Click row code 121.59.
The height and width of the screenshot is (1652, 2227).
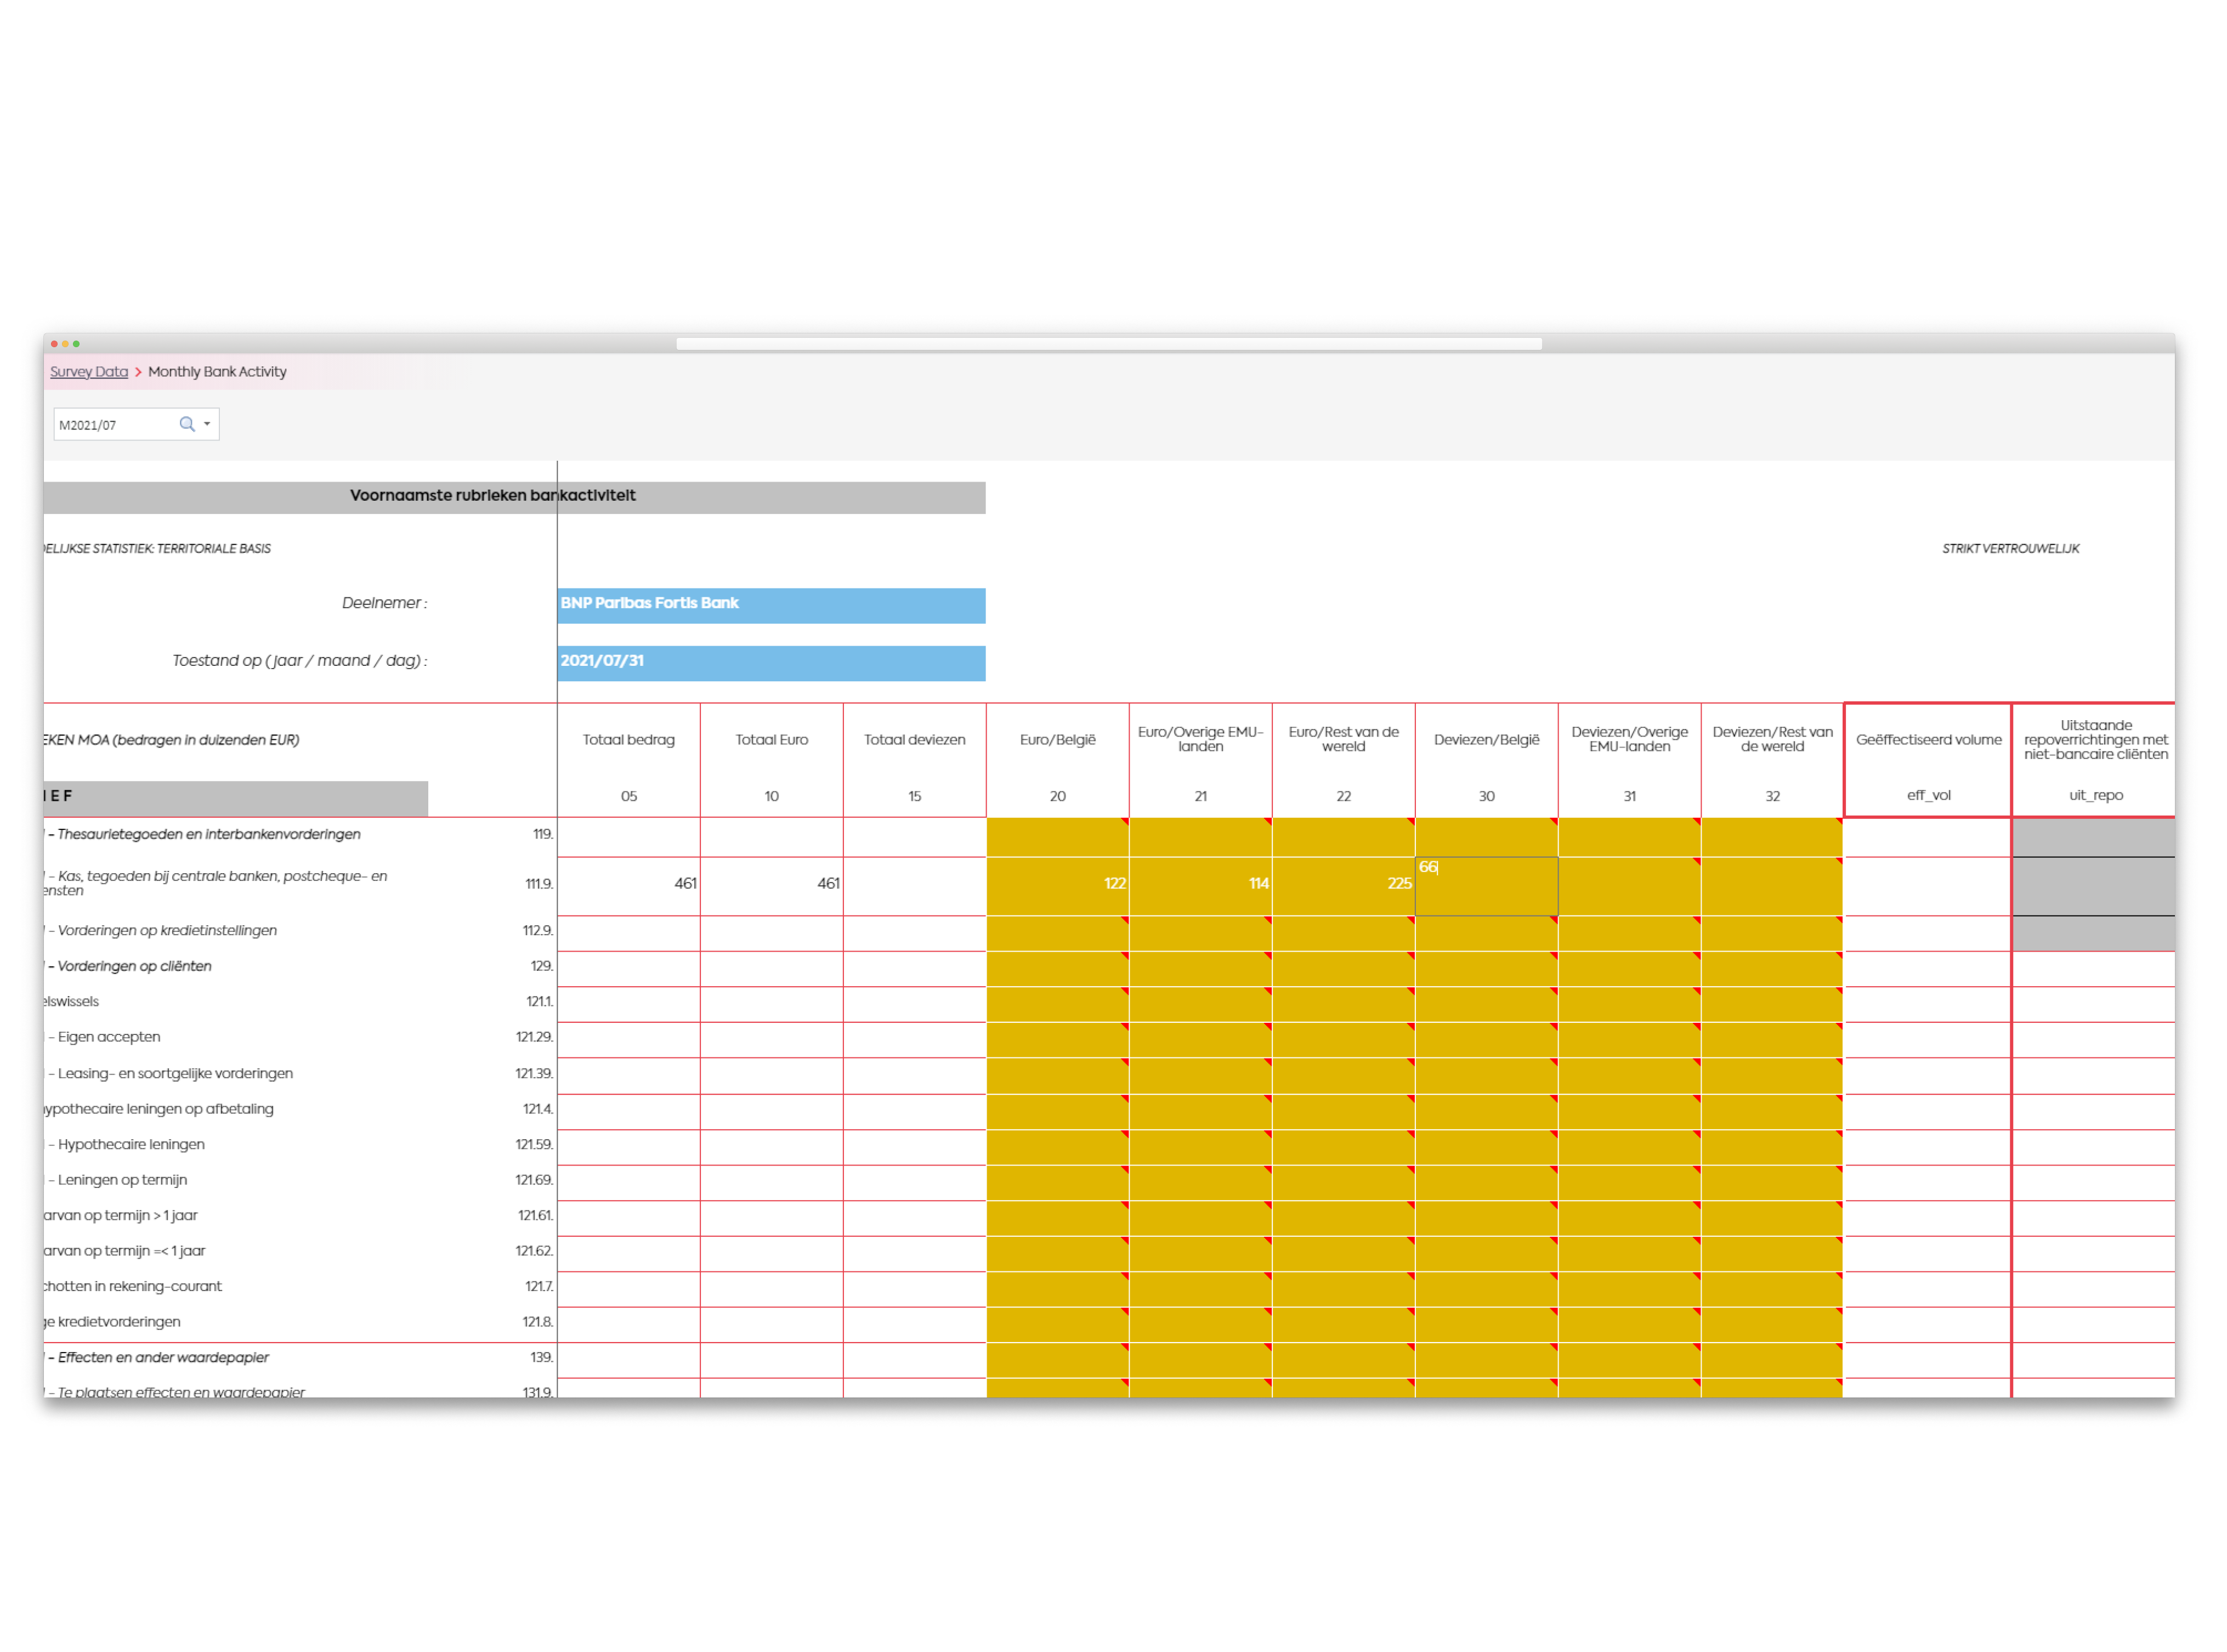534,1144
